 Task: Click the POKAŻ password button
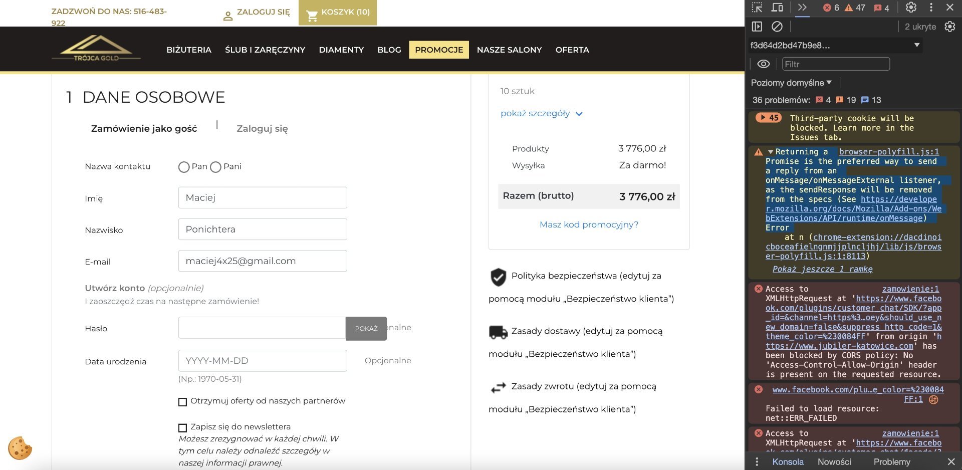tap(366, 328)
